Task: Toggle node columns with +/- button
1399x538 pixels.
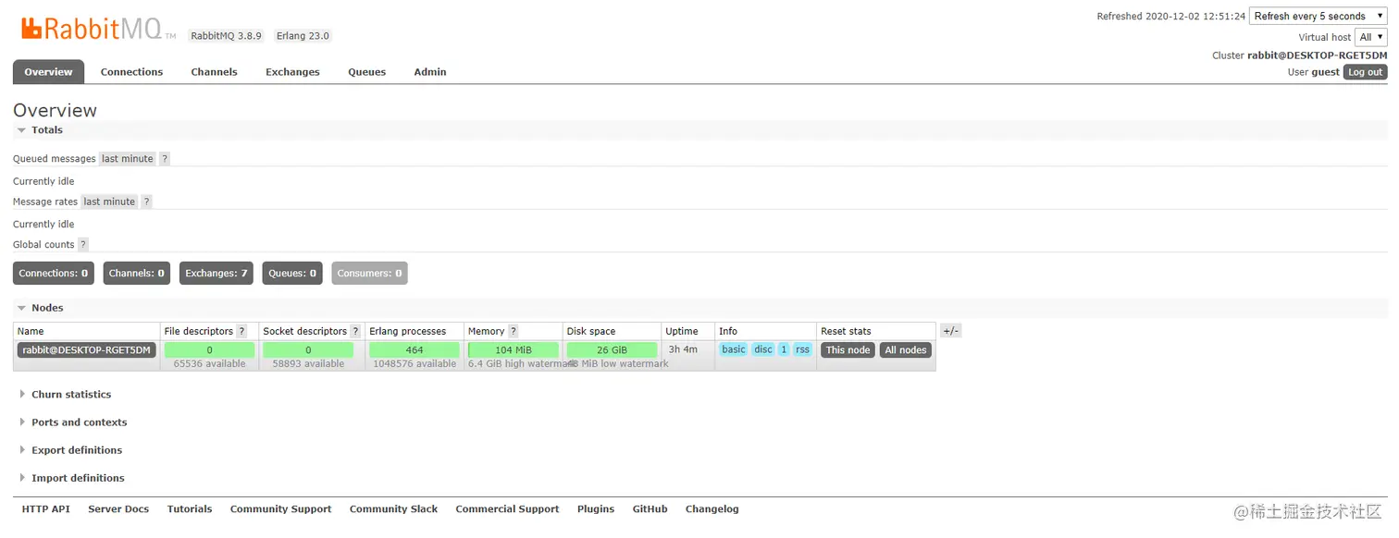Action: tap(950, 331)
